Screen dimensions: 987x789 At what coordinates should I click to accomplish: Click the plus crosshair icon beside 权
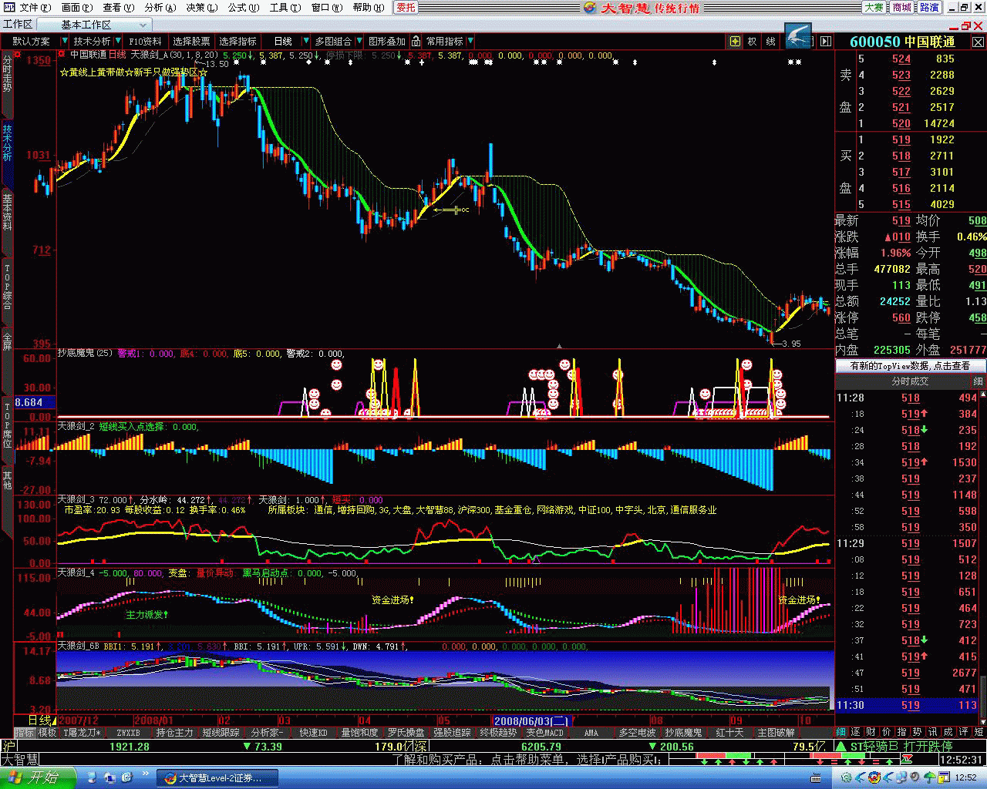[735, 41]
